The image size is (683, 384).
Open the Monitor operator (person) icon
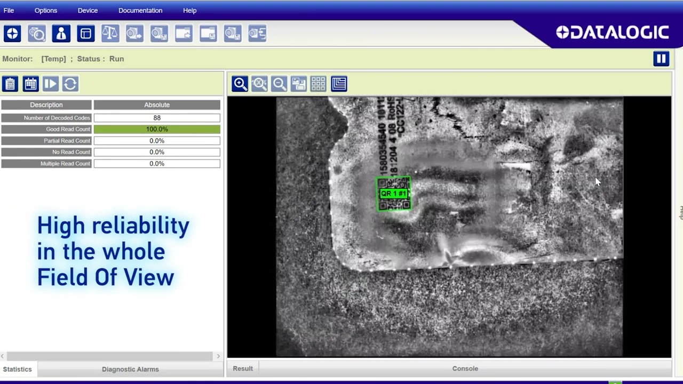click(61, 34)
